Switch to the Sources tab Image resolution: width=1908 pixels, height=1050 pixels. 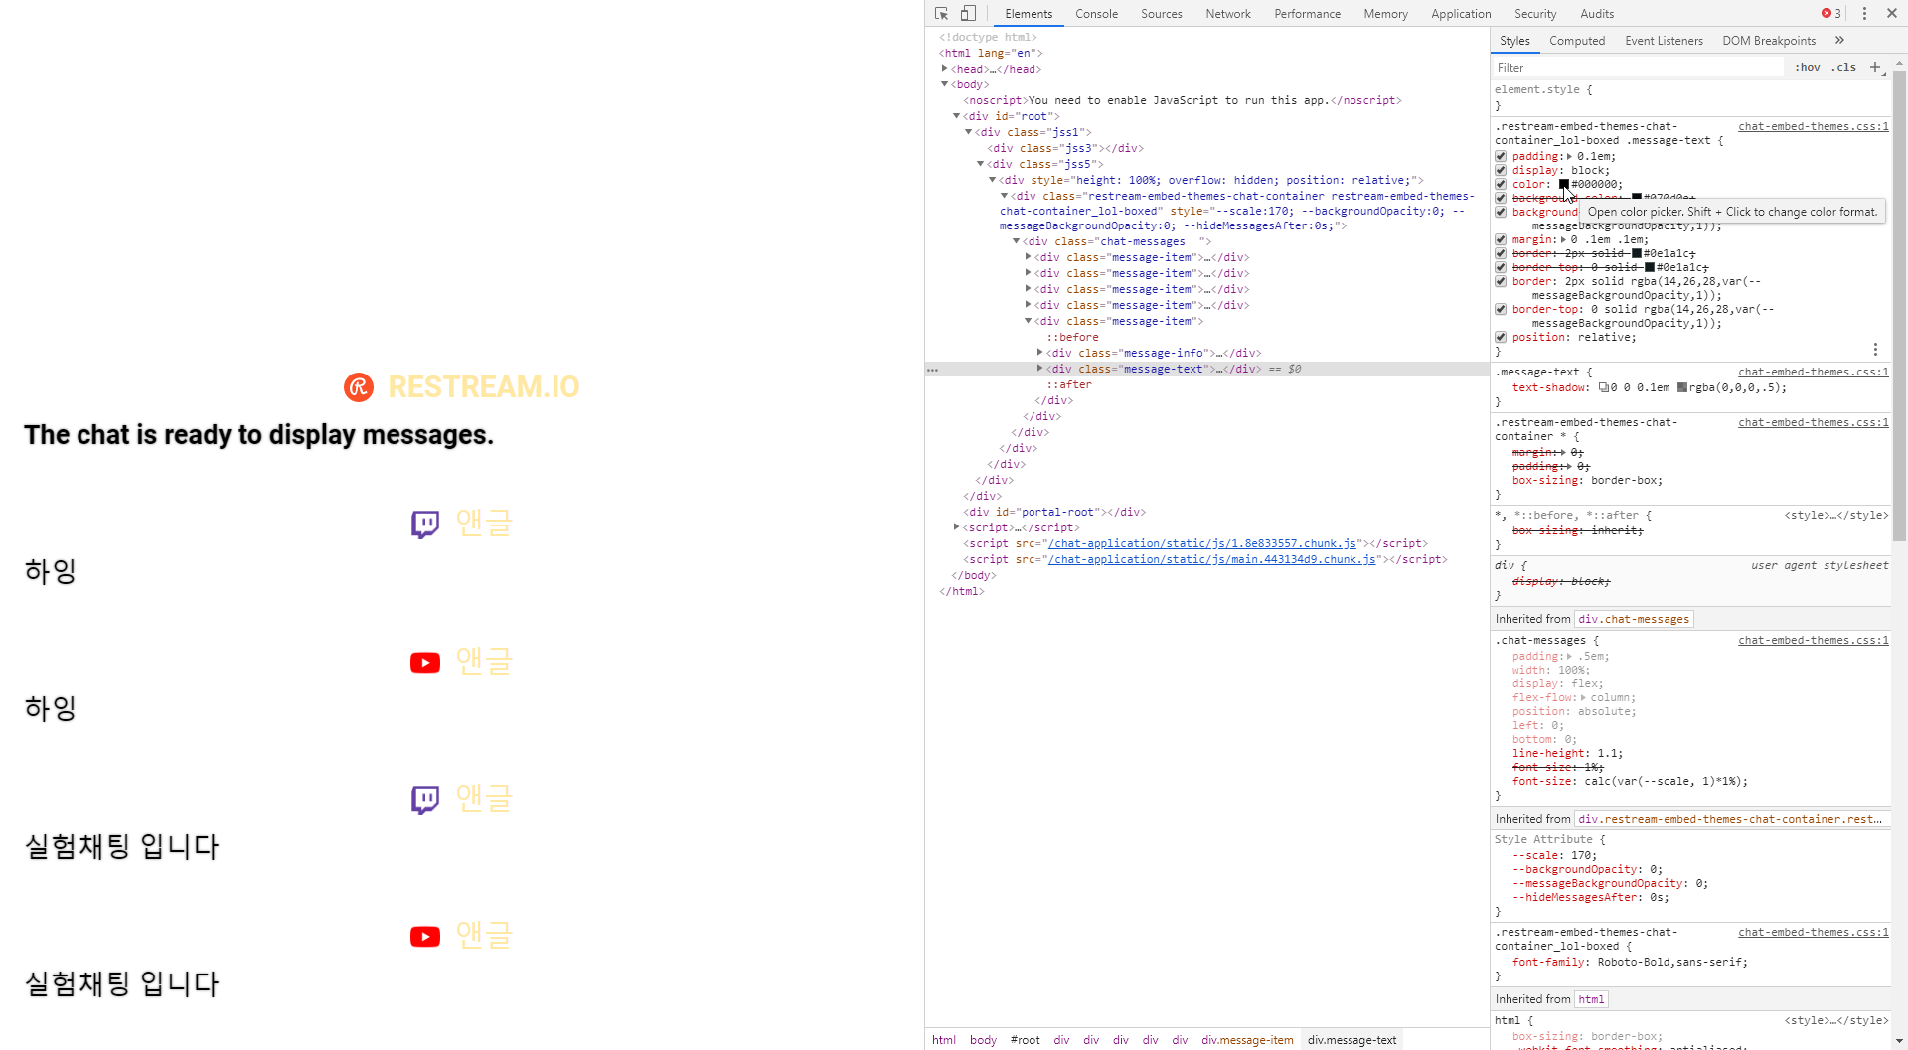tap(1162, 13)
